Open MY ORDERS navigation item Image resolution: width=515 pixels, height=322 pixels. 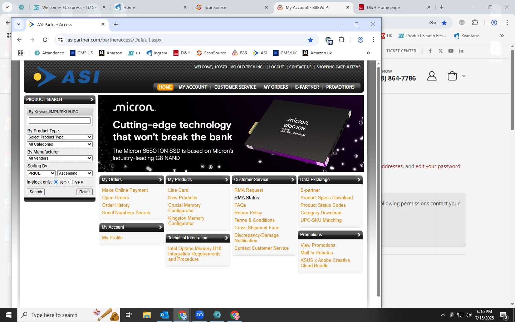coord(276,87)
